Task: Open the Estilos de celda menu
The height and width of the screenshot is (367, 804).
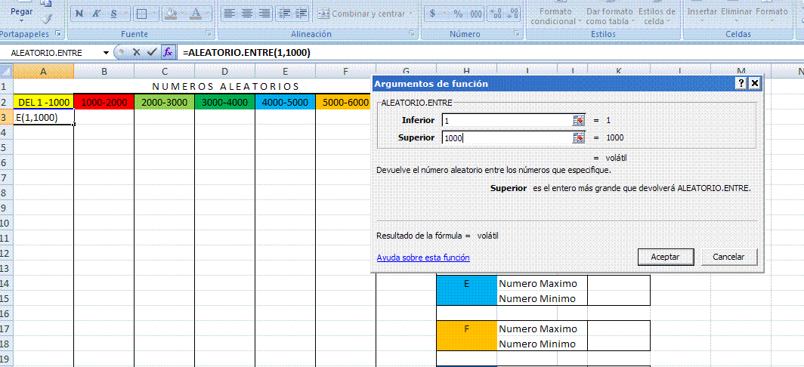Action: (x=657, y=16)
